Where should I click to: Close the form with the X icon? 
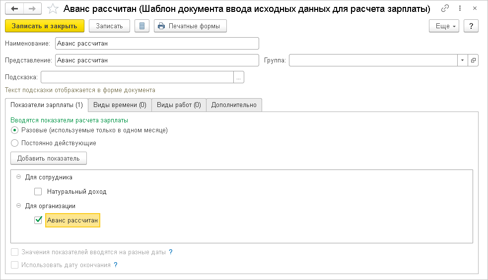click(x=475, y=8)
